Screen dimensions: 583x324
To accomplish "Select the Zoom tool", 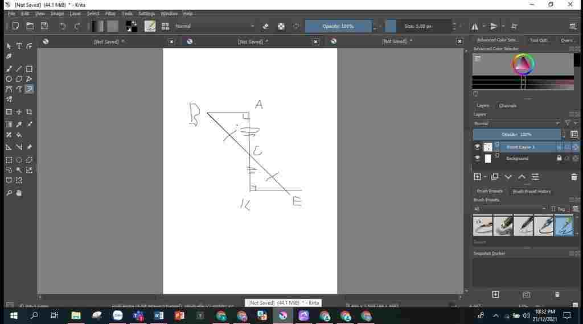I will pos(9,193).
